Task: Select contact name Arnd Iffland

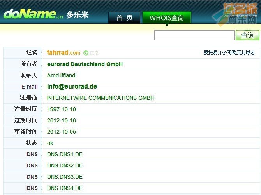Action: coord(61,75)
